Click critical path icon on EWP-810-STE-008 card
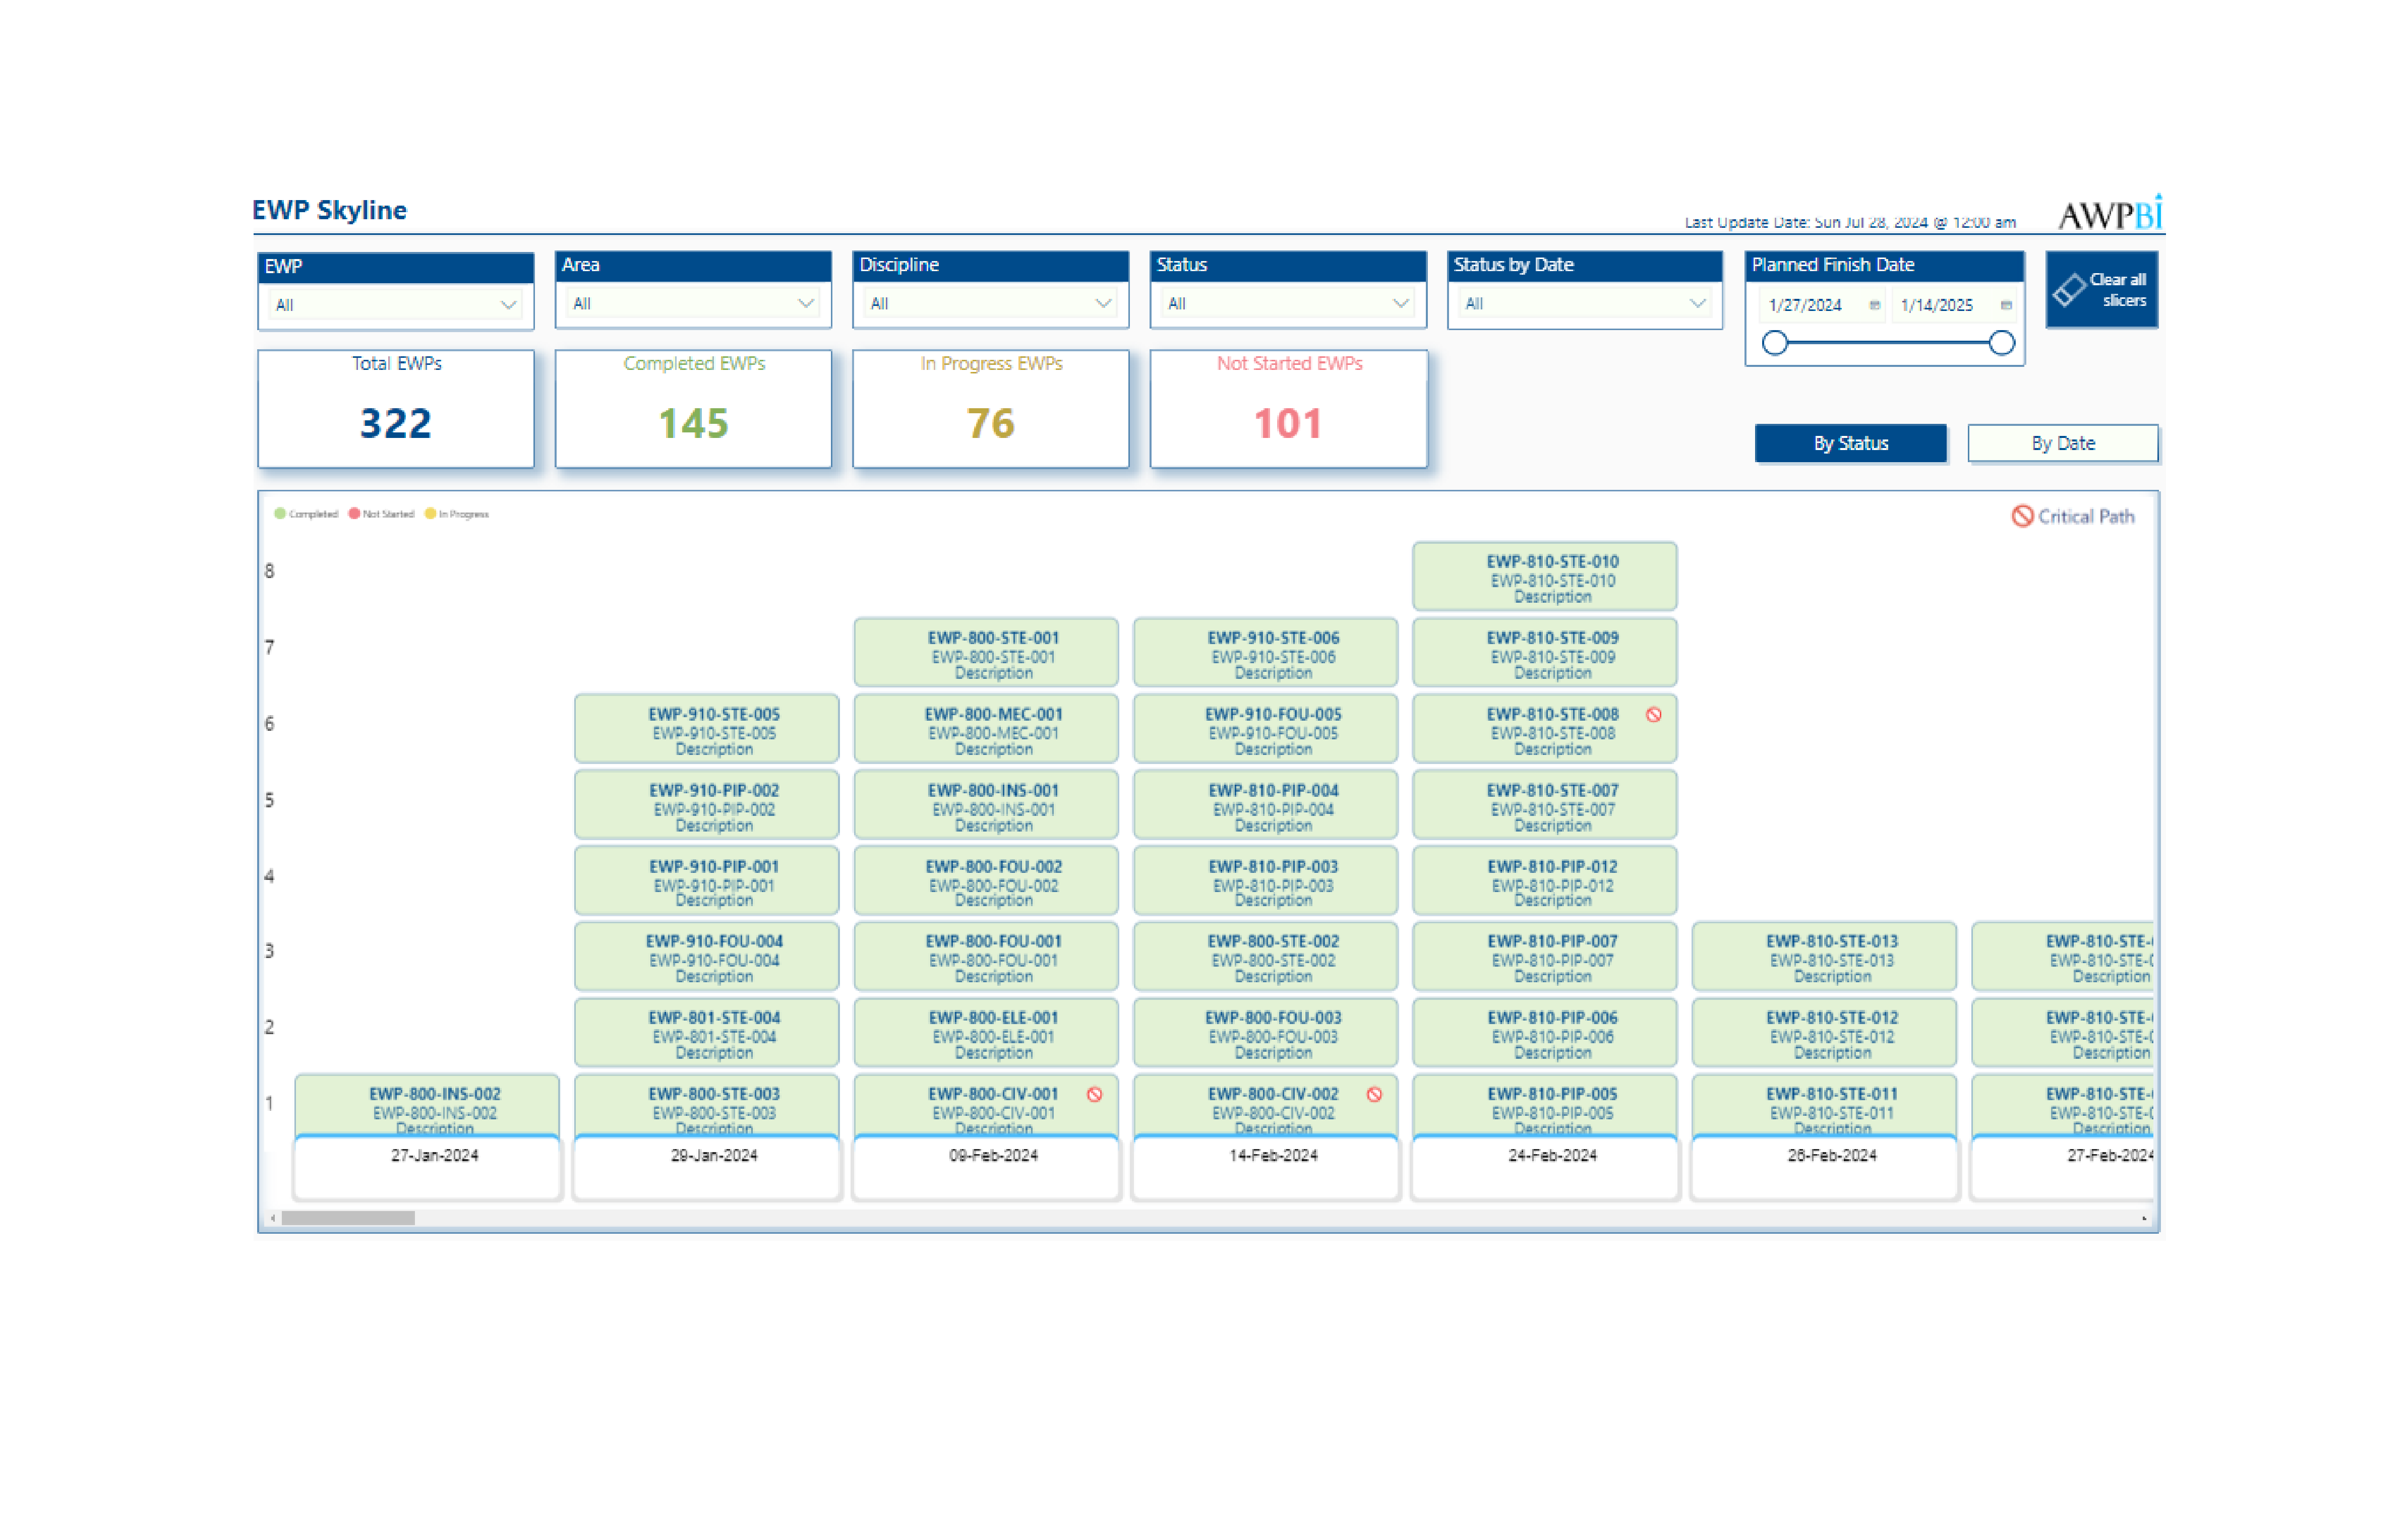This screenshot has height=1522, width=2408. (x=1654, y=715)
